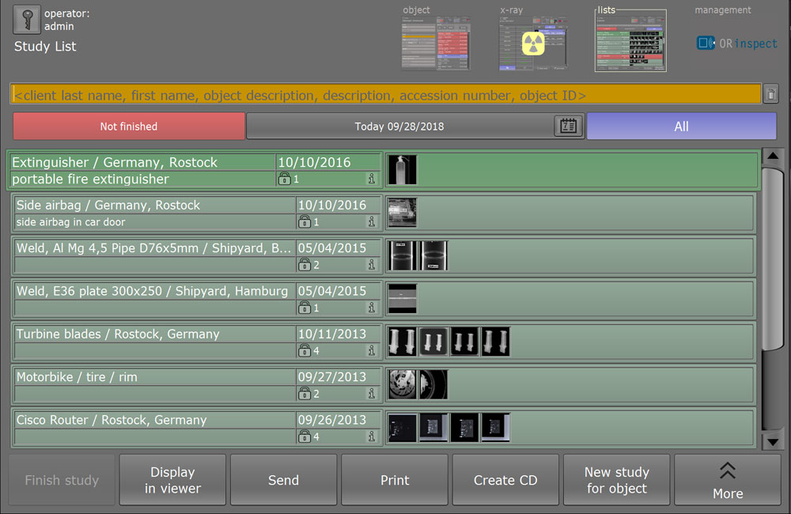Open info icon for Motorbike study
Viewport: 791px width, 514px height.
click(x=372, y=393)
